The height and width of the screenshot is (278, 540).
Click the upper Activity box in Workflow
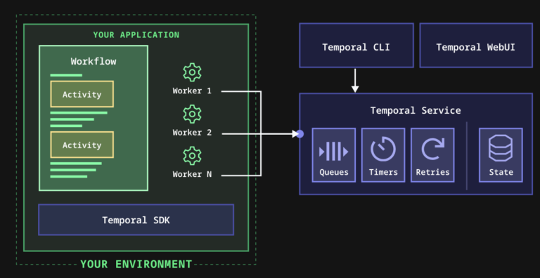(82, 94)
